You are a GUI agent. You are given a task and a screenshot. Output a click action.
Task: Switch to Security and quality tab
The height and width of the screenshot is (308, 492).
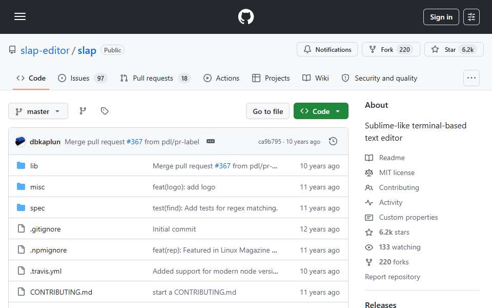point(379,78)
